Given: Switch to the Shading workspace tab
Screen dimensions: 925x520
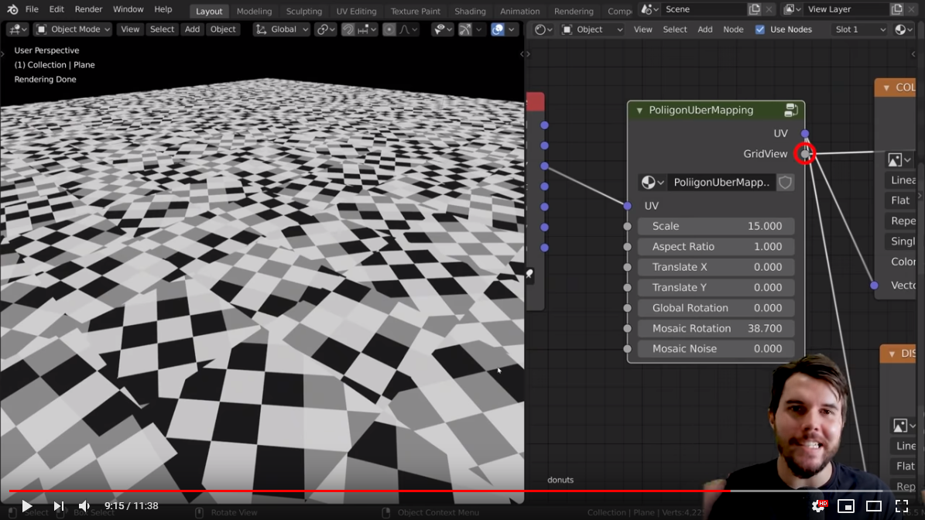Looking at the screenshot, I should pyautogui.click(x=470, y=11).
